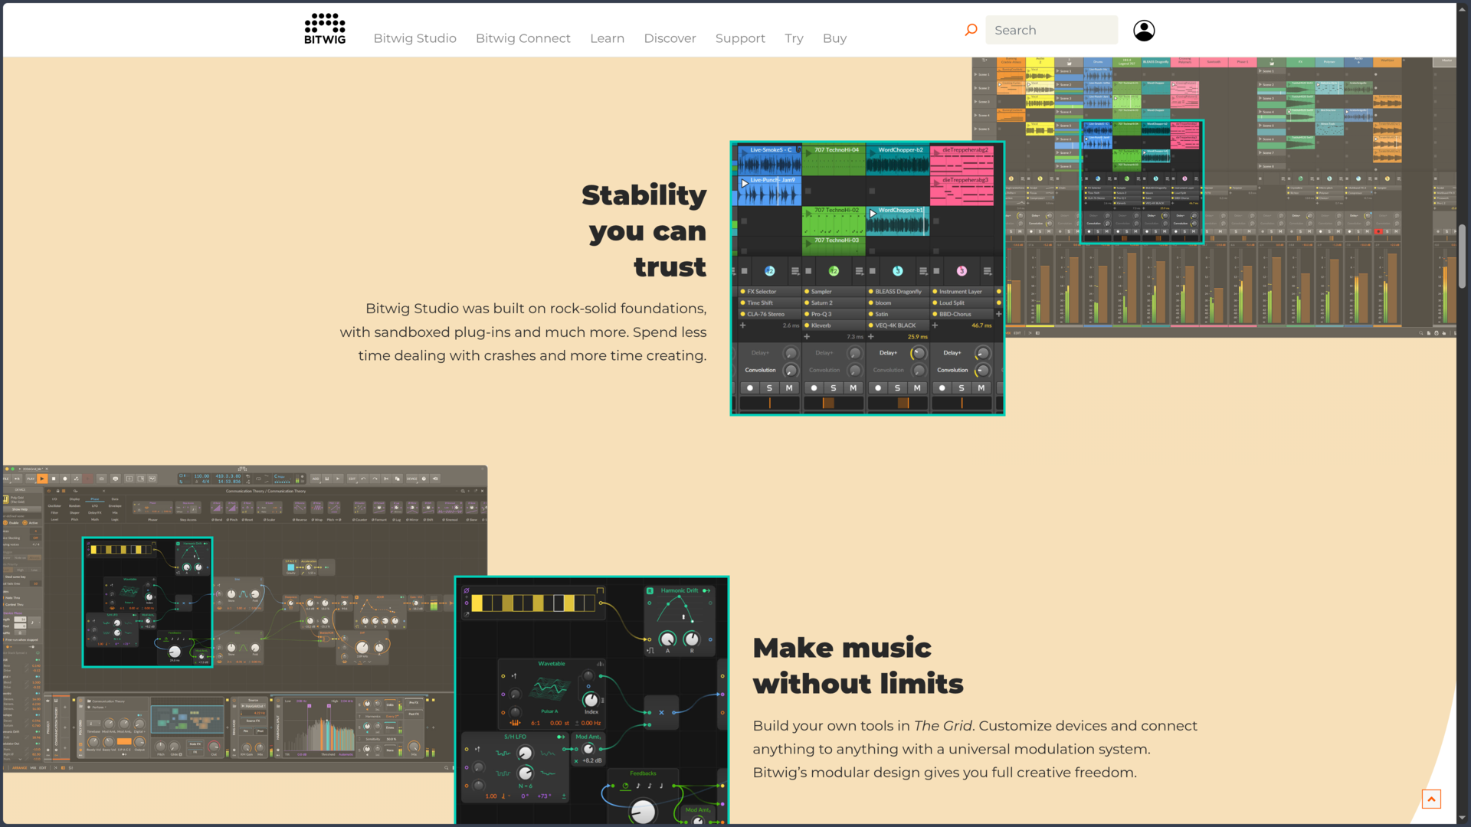
Task: Disable the Loud Split device in enlarged mixer
Action: pos(935,303)
